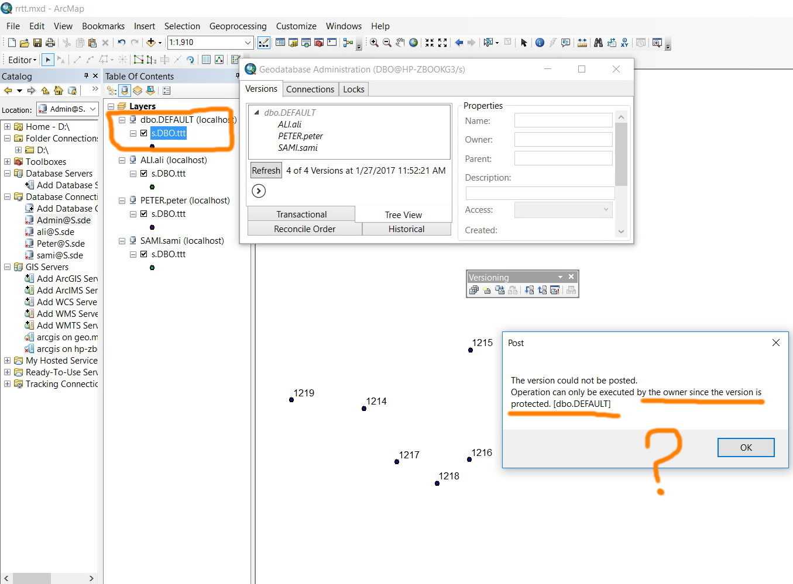This screenshot has height=584, width=793.
Task: Open a new map document
Action: [12, 43]
